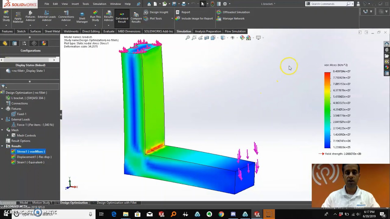Click the Search Commands field
The height and width of the screenshot is (219, 390).
point(329,4)
